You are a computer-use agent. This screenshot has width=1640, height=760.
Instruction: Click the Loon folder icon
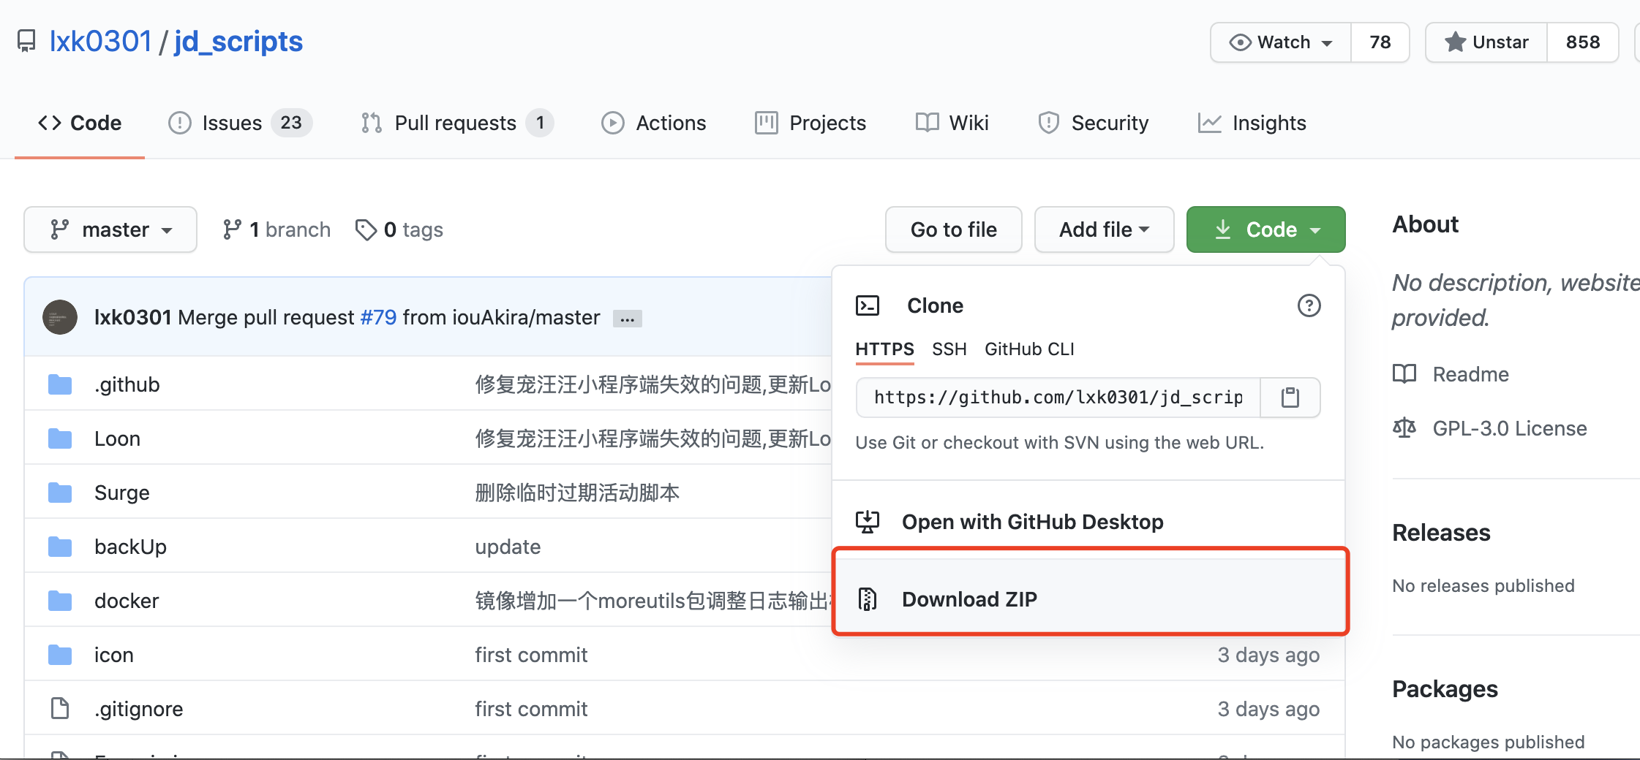coord(60,438)
